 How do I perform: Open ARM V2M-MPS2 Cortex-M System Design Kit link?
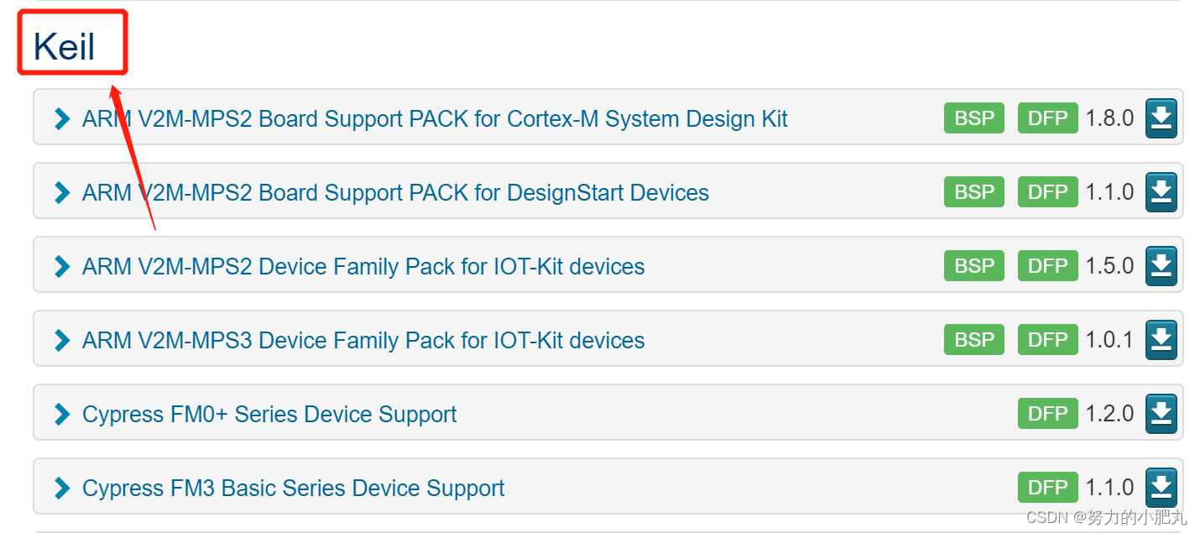(435, 119)
